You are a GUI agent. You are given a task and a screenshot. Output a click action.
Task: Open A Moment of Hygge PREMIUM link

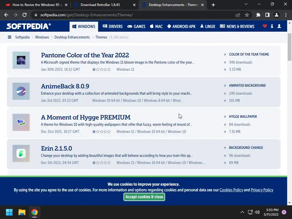86,117
